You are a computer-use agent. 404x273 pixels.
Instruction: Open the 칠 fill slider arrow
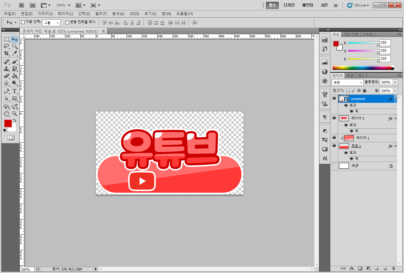point(395,91)
